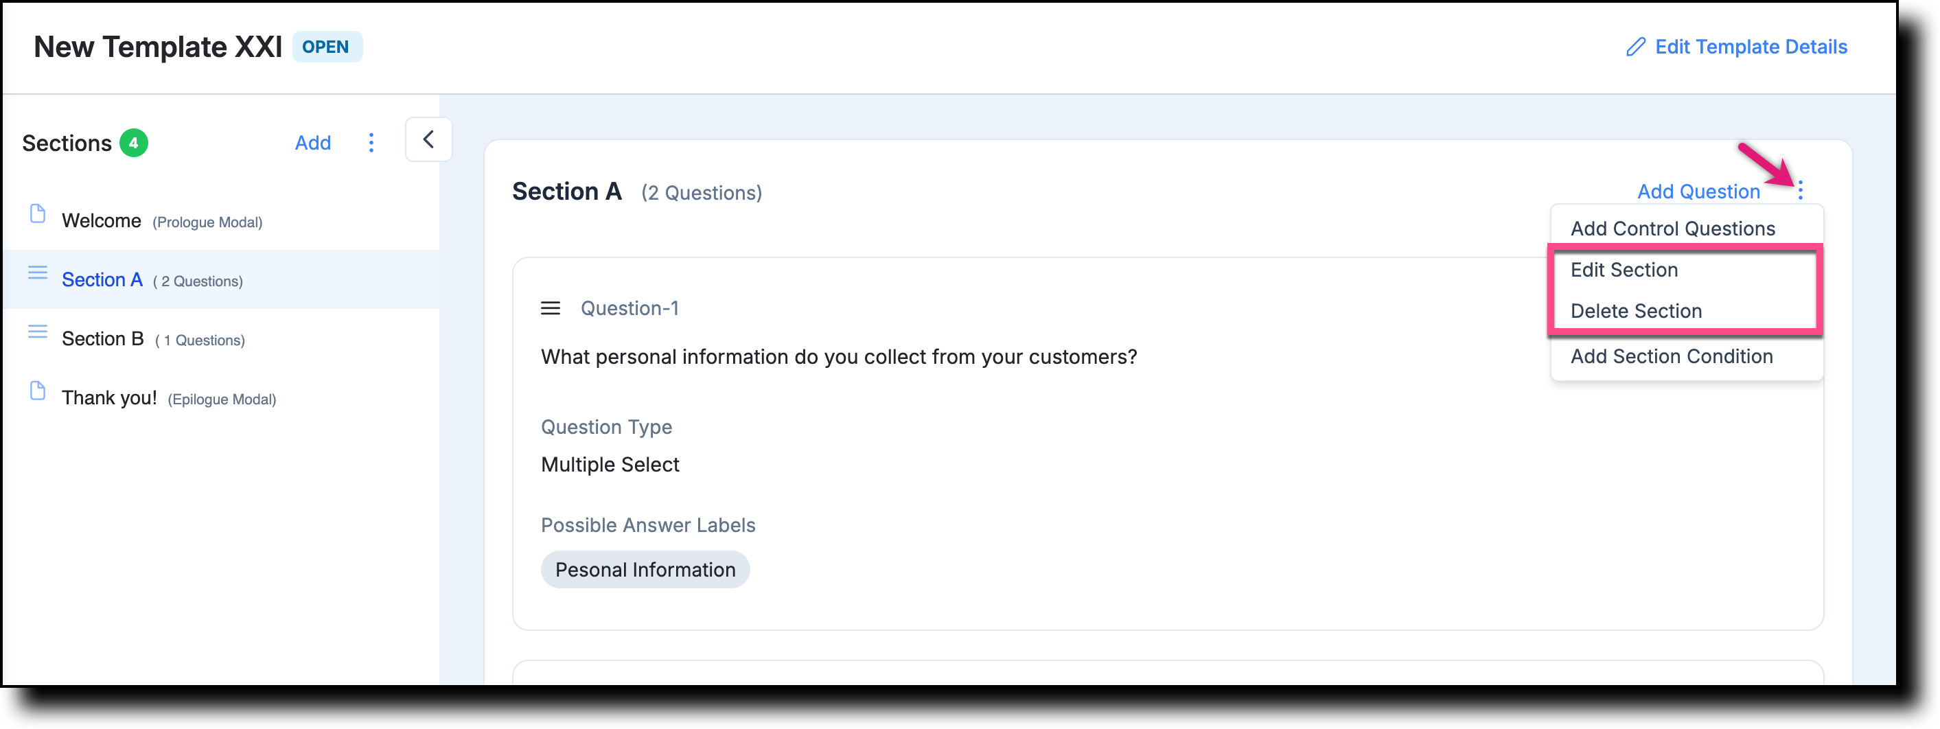Viewport: 1940px width, 729px height.
Task: Click the Section A heading in main panel
Action: [x=567, y=192]
